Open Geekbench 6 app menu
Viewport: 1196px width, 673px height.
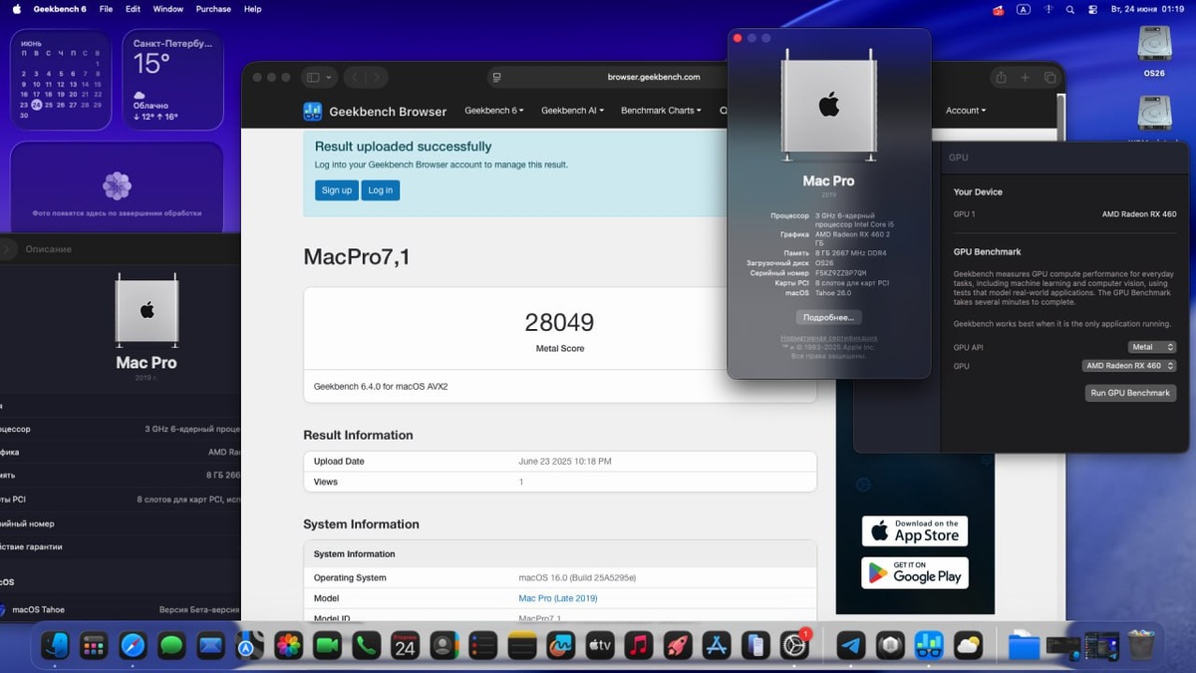pos(60,9)
